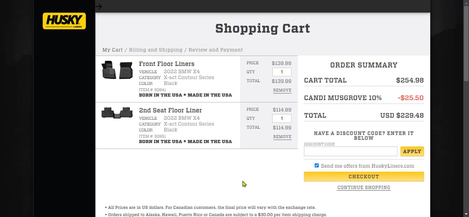The width and height of the screenshot is (469, 217).
Task: Click the Shopping Cart heading
Action: (262, 28)
